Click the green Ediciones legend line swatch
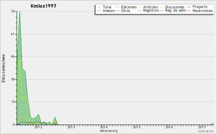The width and height of the screenshot is (217, 134). pyautogui.click(x=117, y=7)
